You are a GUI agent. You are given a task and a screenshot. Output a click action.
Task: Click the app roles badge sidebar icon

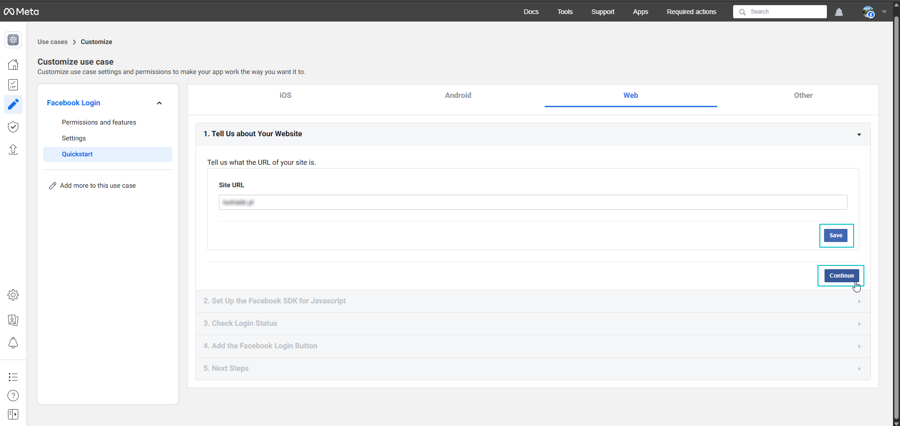point(13,320)
